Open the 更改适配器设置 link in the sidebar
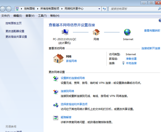Image resolution: width=161 pixels, height=132 pixels. point(15,31)
